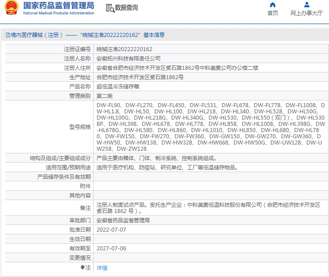Click the 结构及组成/主要组成成分 label

click(x=60, y=158)
